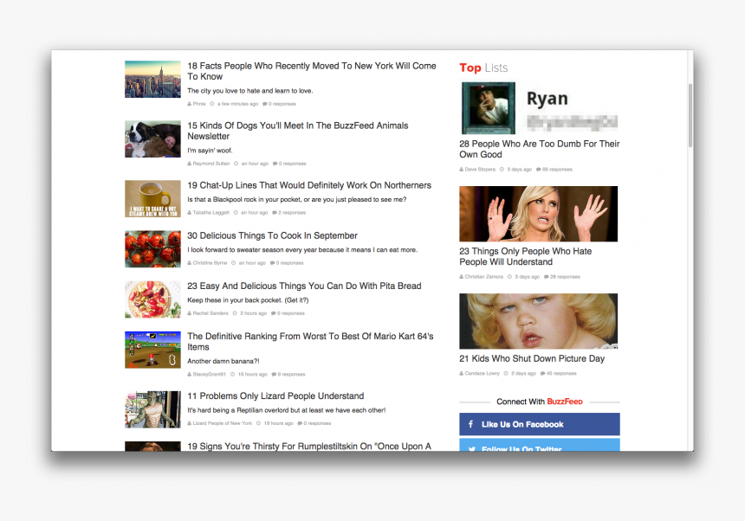The image size is (745, 521).
Task: Click author icon beside Raymond Sultan
Action: coord(189,164)
